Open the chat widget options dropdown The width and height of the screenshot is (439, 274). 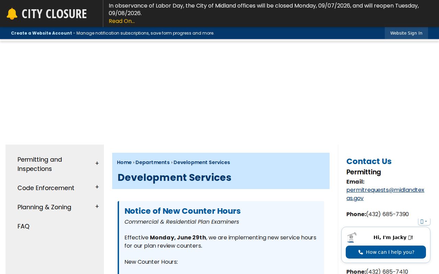click(424, 222)
